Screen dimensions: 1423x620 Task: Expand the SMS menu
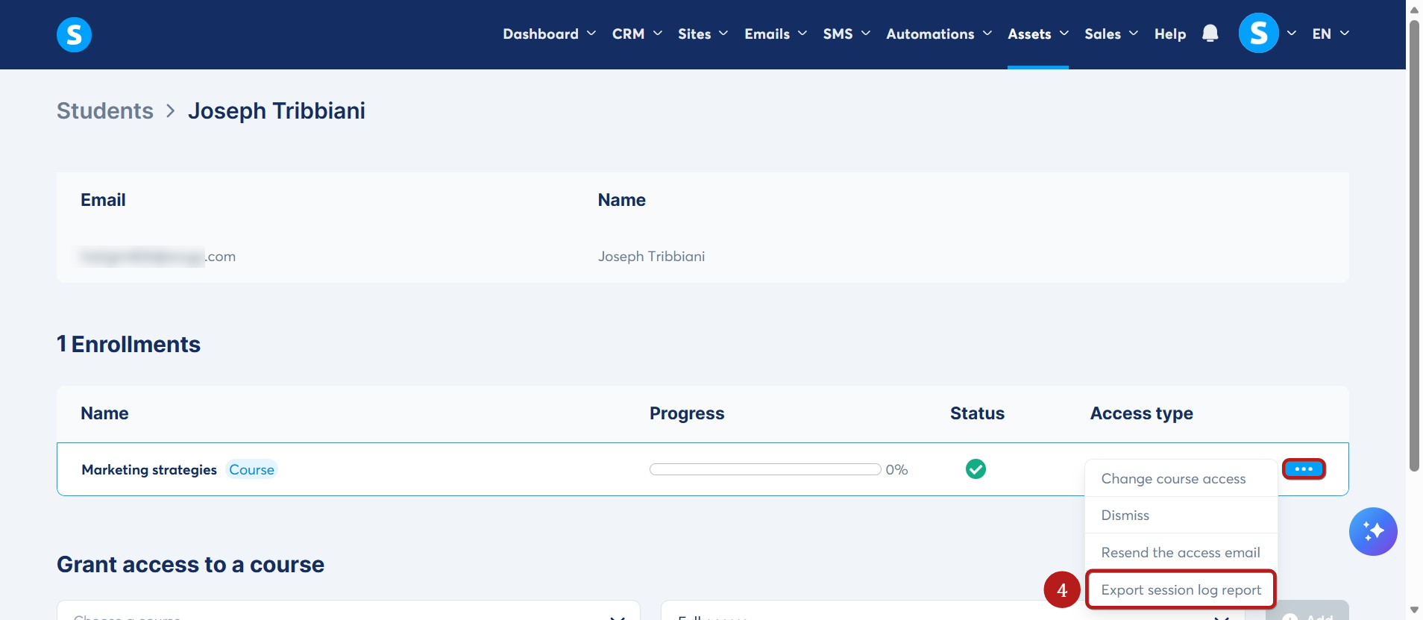point(846,34)
